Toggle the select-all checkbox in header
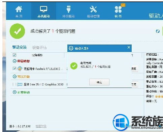This screenshot has width=163, height=132. [x=14, y=55]
